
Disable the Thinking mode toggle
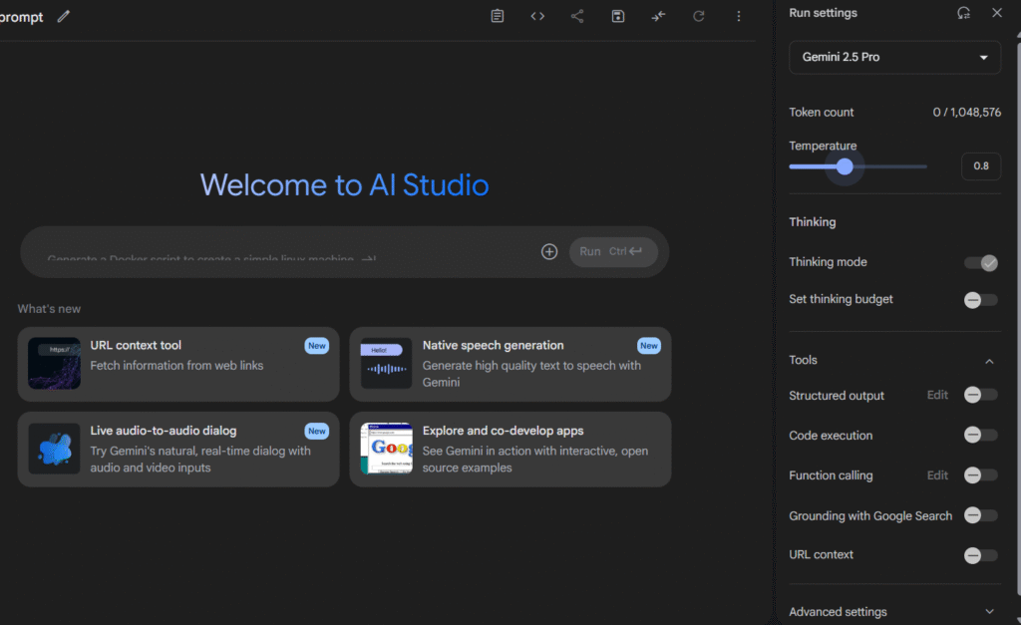coord(981,262)
